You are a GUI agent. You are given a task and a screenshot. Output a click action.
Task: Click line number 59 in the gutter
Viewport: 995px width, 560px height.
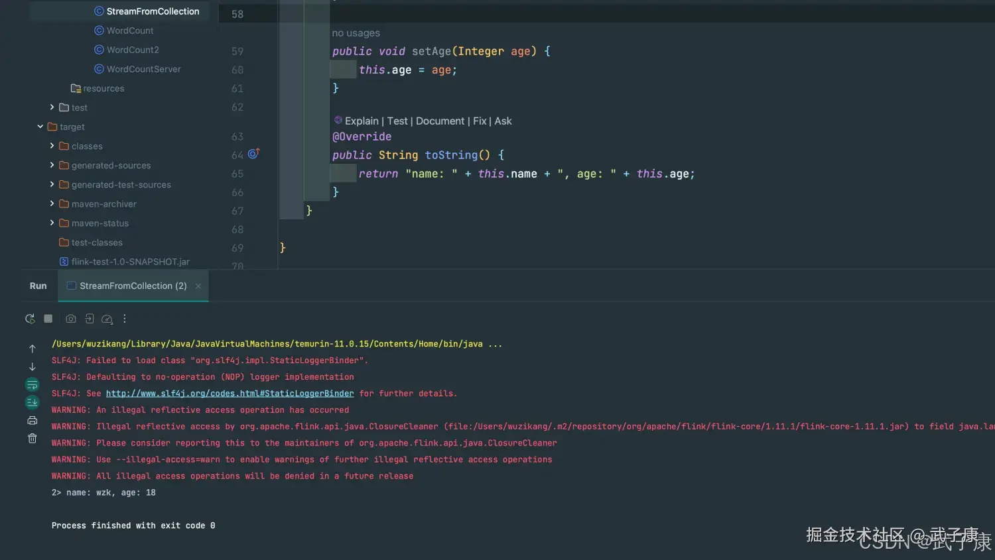pos(237,51)
